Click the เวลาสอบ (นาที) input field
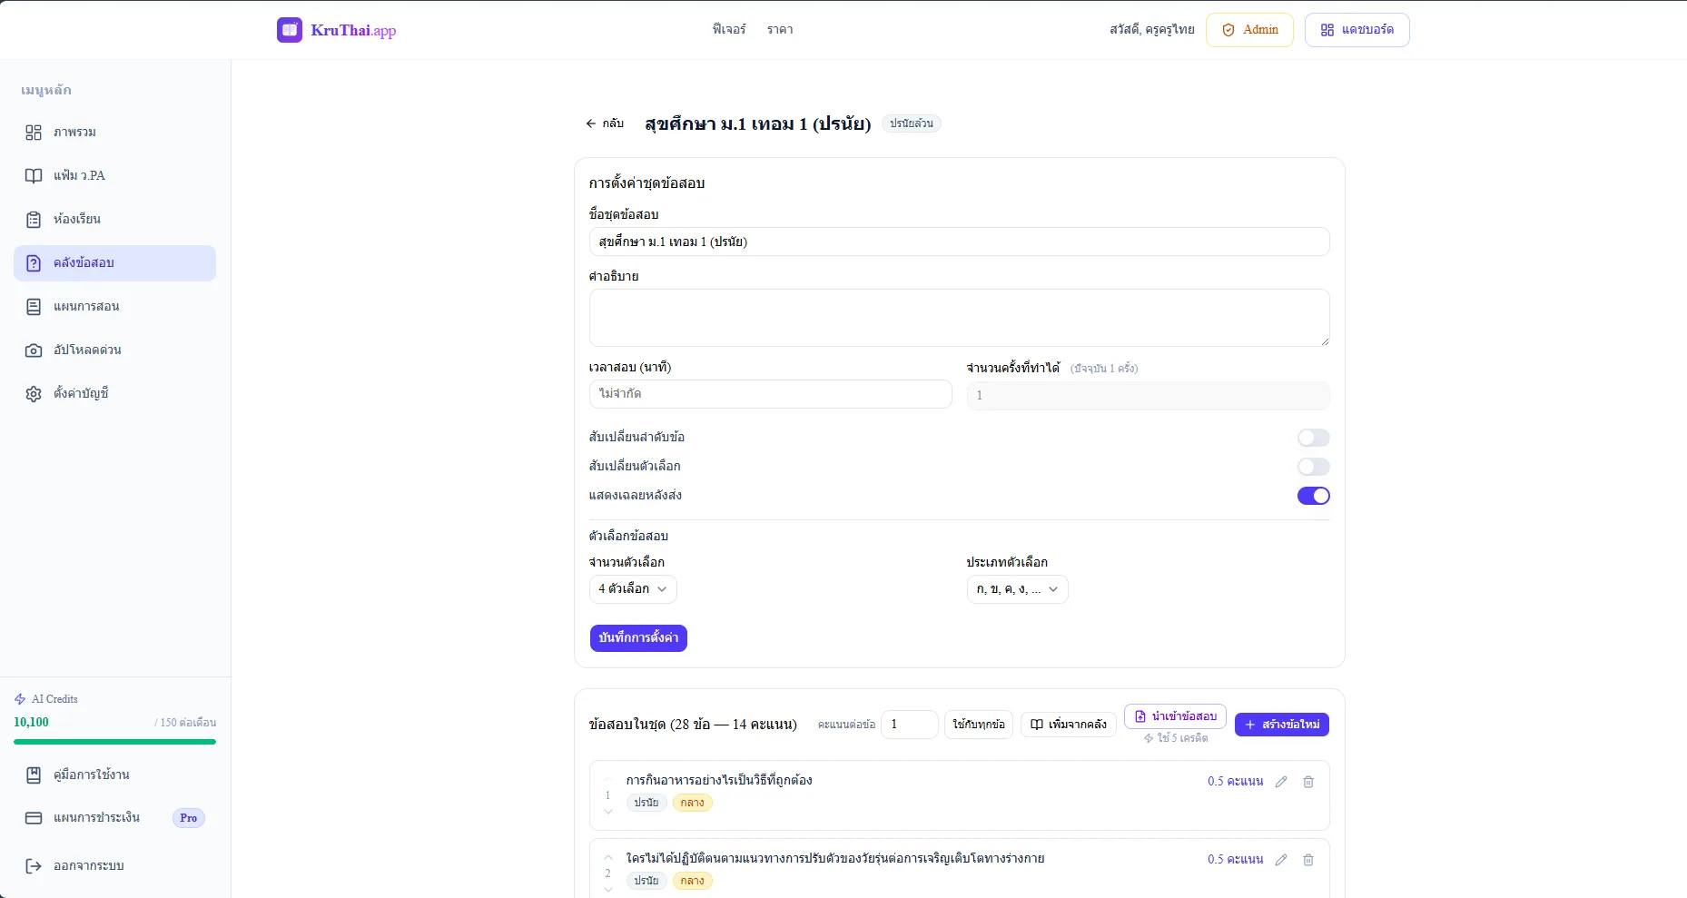The width and height of the screenshot is (1687, 898). pyautogui.click(x=771, y=394)
